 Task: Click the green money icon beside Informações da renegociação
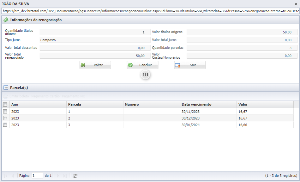pyautogui.click(x=6, y=20)
